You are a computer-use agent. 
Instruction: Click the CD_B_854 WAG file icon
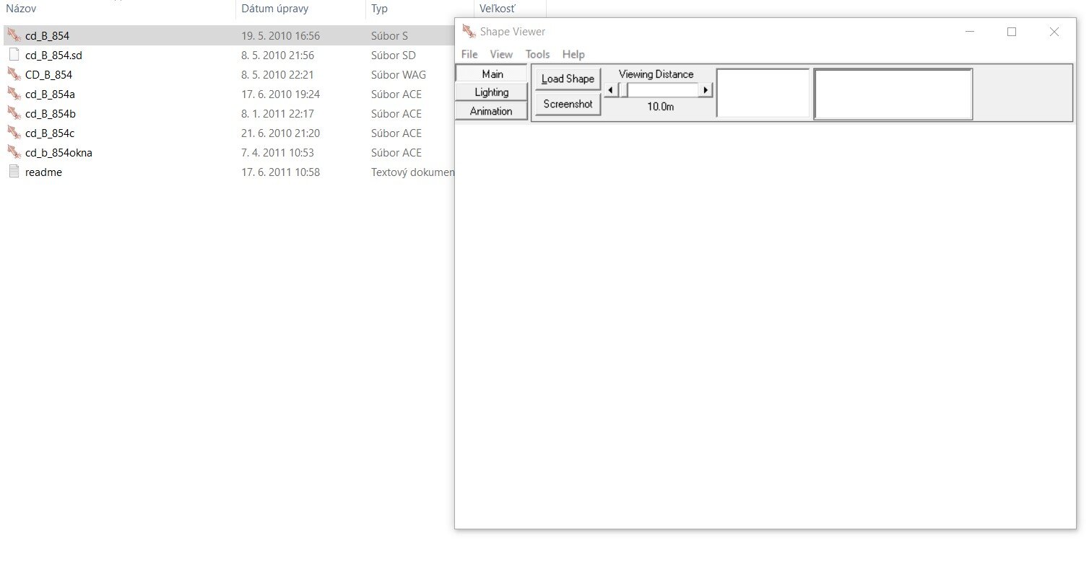coord(13,74)
